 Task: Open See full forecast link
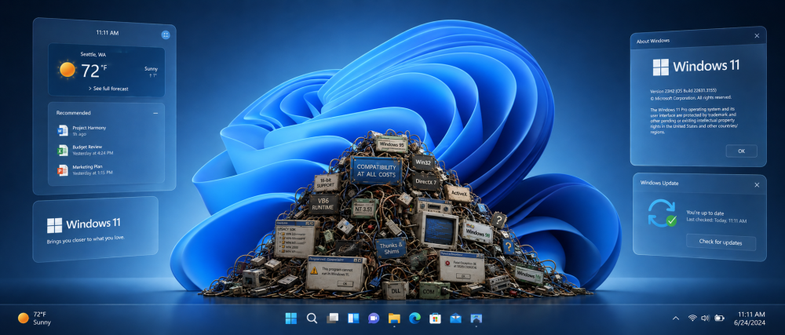[107, 89]
